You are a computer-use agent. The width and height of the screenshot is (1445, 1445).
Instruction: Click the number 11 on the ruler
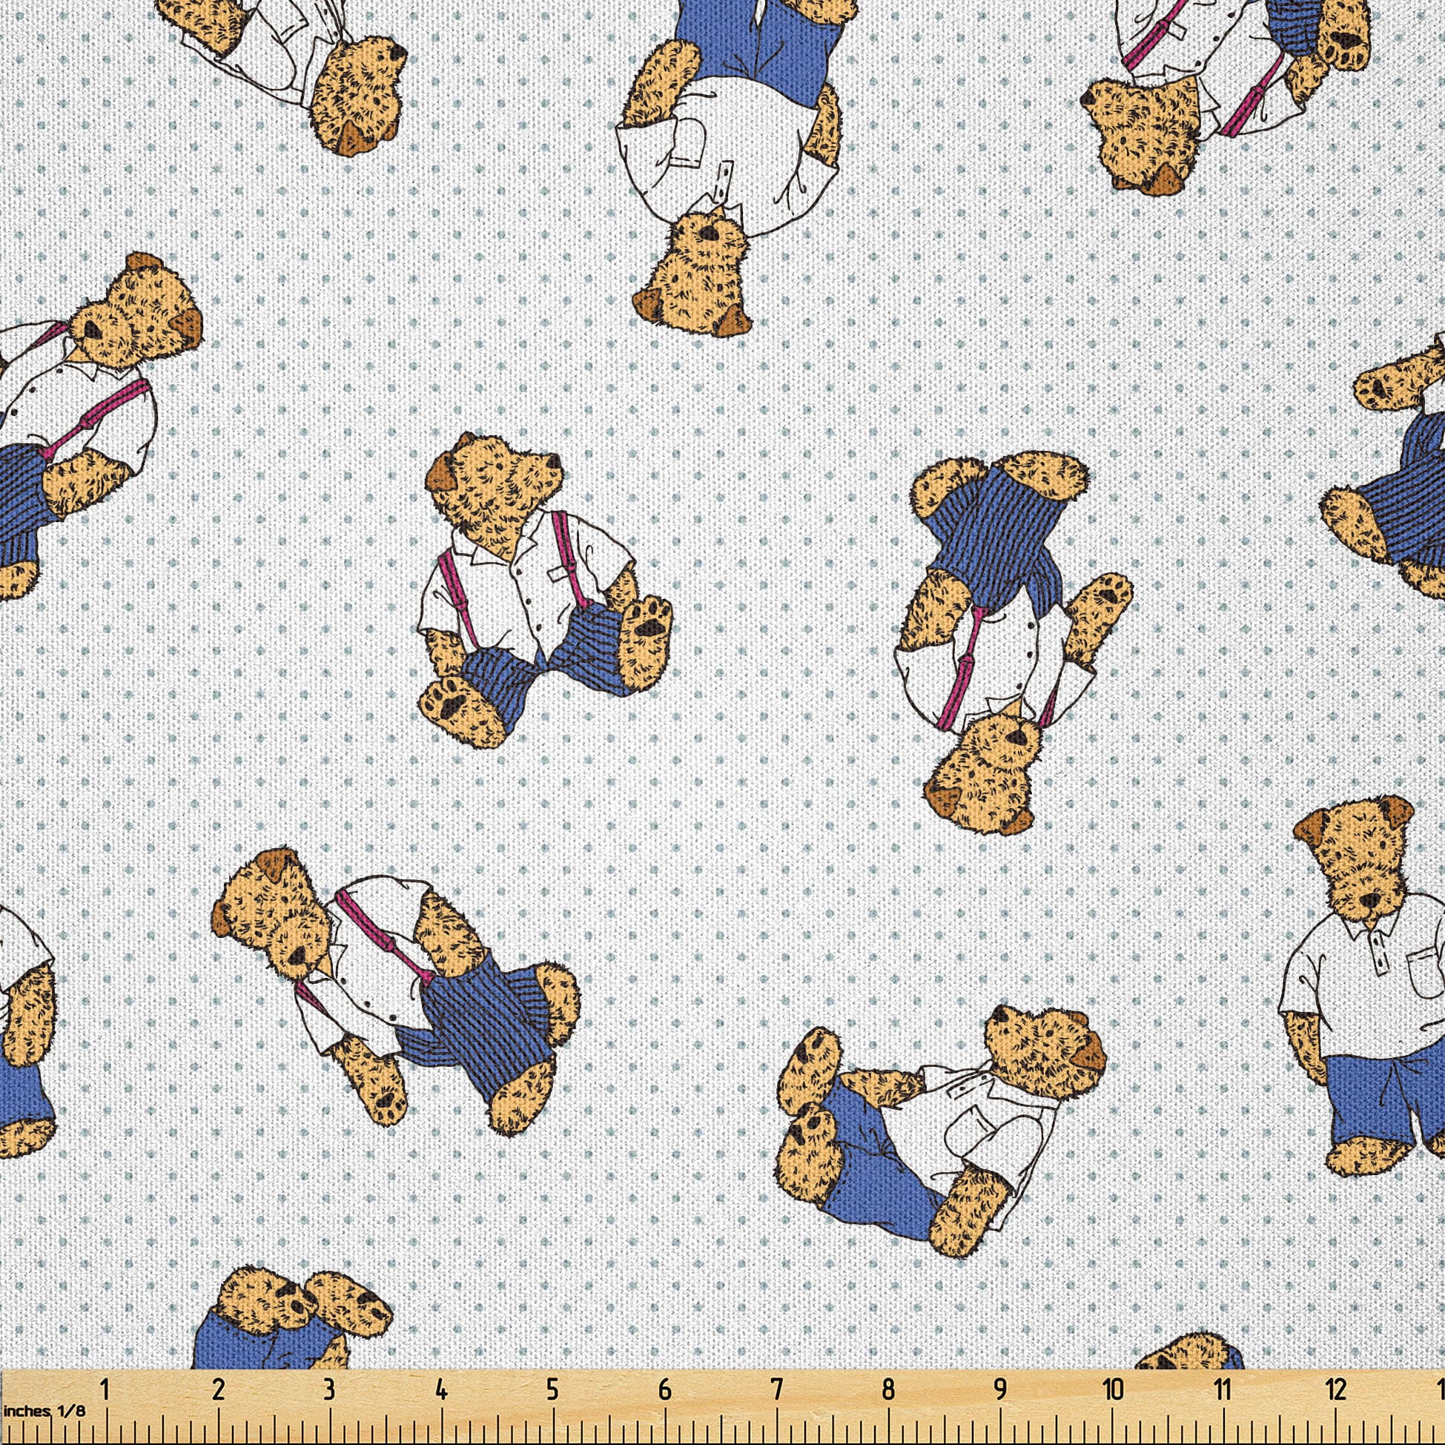1223,1389
